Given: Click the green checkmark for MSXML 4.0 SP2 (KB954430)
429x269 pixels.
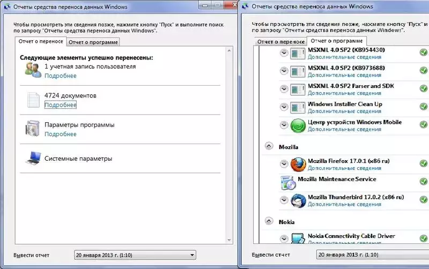Looking at the screenshot, I should [x=424, y=52].
